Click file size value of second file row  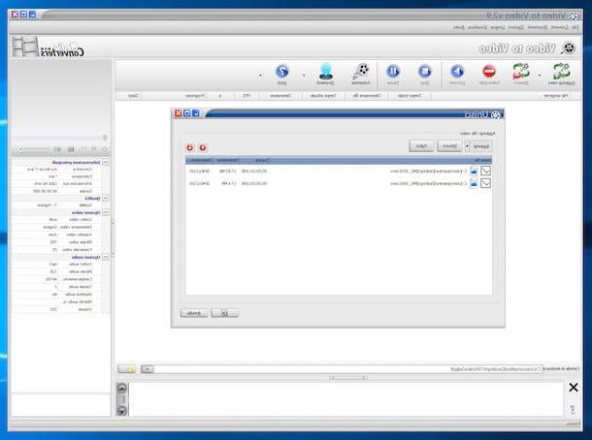[229, 183]
